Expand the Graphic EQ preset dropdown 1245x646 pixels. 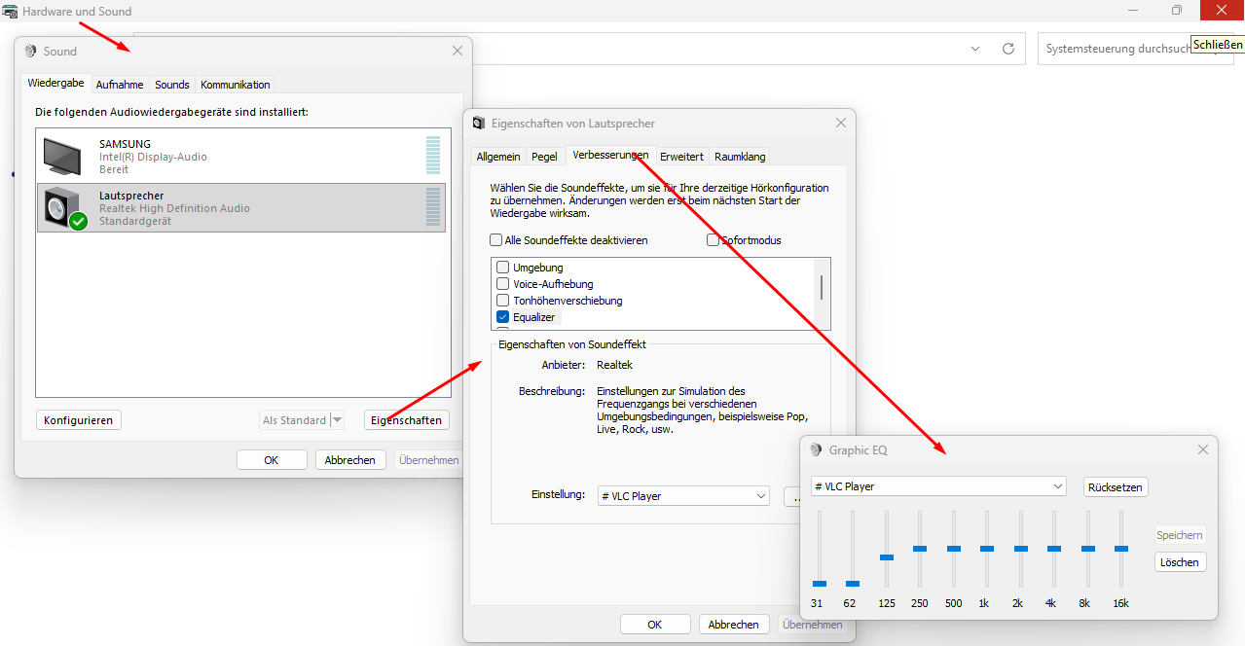pos(939,486)
